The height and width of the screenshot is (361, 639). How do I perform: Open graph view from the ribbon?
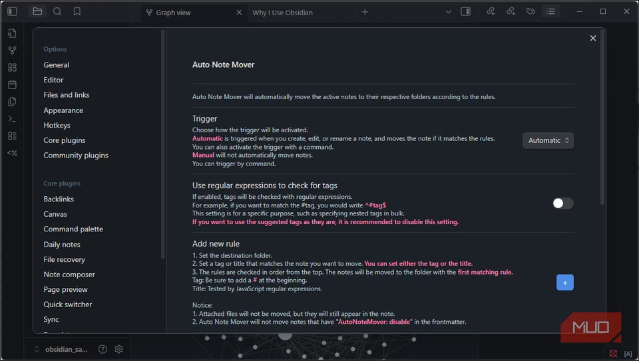12,50
